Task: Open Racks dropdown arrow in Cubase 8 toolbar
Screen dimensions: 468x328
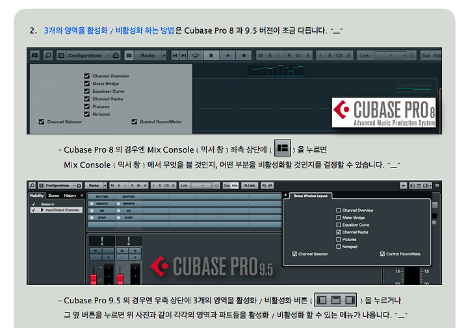Action: click(x=164, y=55)
